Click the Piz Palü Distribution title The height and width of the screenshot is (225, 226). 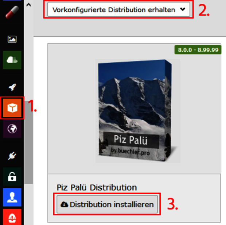coord(97,187)
